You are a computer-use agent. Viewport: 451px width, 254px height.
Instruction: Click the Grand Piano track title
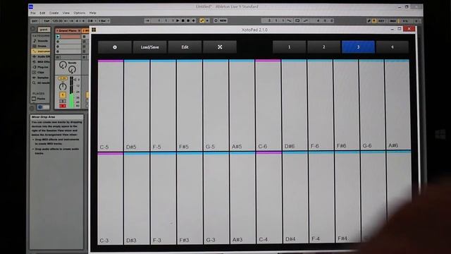(x=68, y=30)
